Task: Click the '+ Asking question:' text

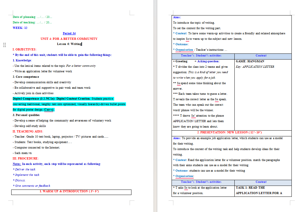Action: pos(207,61)
